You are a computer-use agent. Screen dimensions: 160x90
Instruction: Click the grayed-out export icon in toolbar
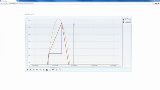[x=50, y=69]
